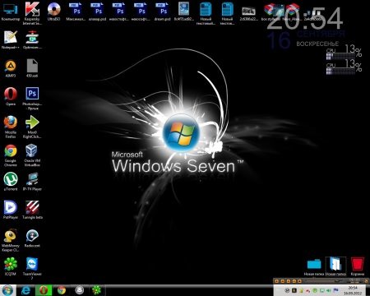Launch Internet Explorer from the taskbar
The width and height of the screenshot is (370, 296).
pos(25,290)
